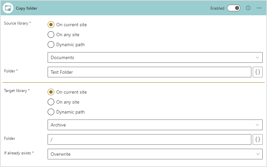Open the three-dot more options menu

(x=259, y=8)
